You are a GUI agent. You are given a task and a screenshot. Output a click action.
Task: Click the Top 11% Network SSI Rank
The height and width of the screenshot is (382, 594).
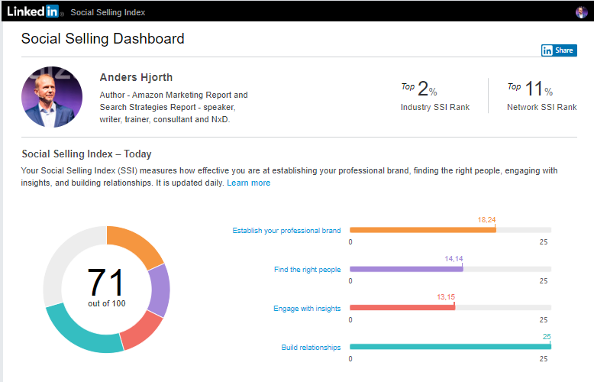click(542, 96)
